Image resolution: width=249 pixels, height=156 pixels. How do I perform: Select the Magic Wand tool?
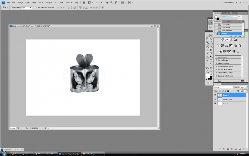click(x=211, y=39)
